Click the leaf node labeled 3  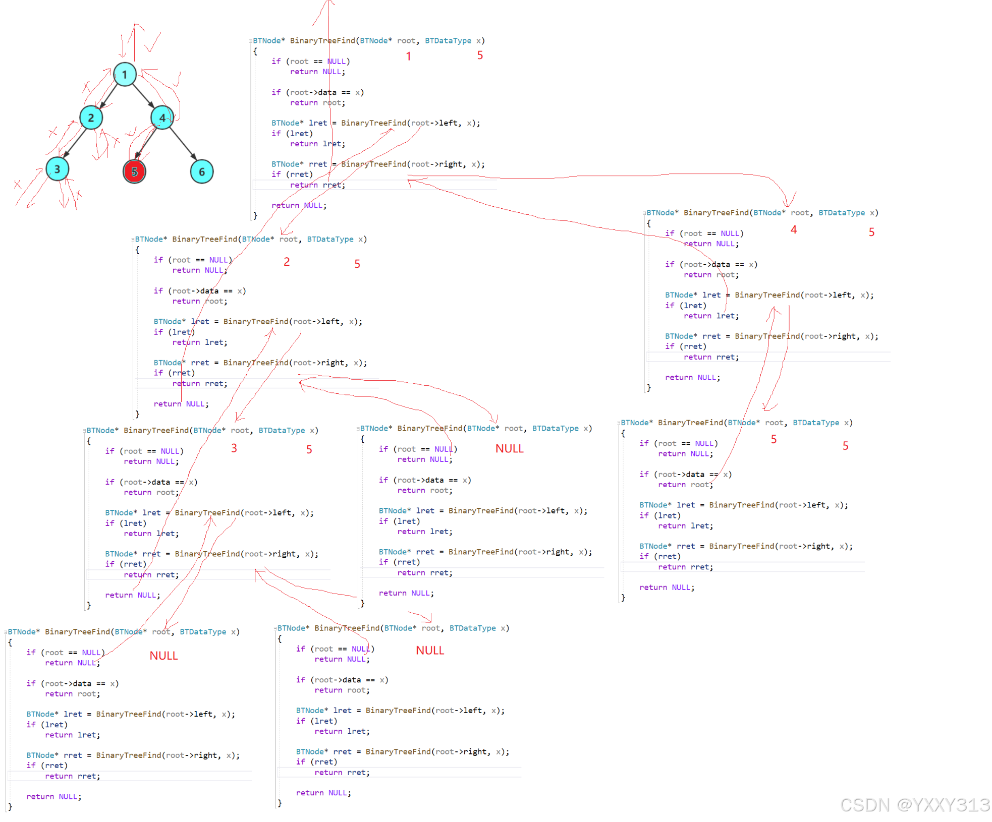click(57, 169)
